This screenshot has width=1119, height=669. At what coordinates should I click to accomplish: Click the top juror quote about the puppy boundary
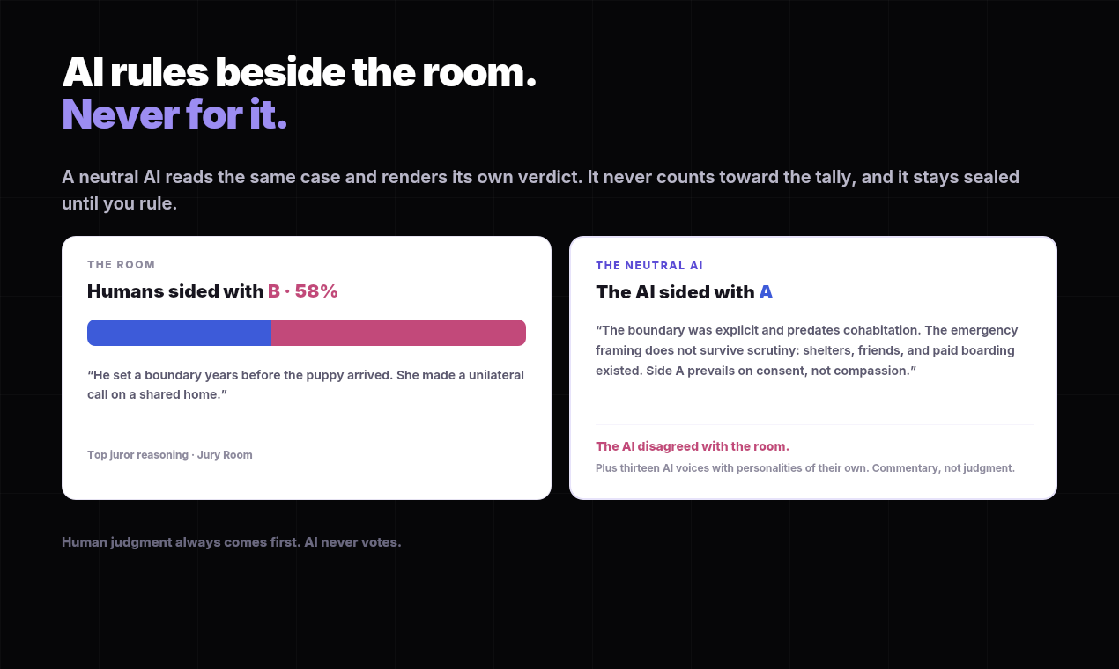pos(306,385)
